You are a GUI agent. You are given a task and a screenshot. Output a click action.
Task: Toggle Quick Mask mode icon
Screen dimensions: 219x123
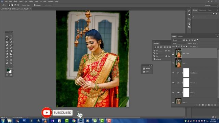pyautogui.click(x=7, y=75)
